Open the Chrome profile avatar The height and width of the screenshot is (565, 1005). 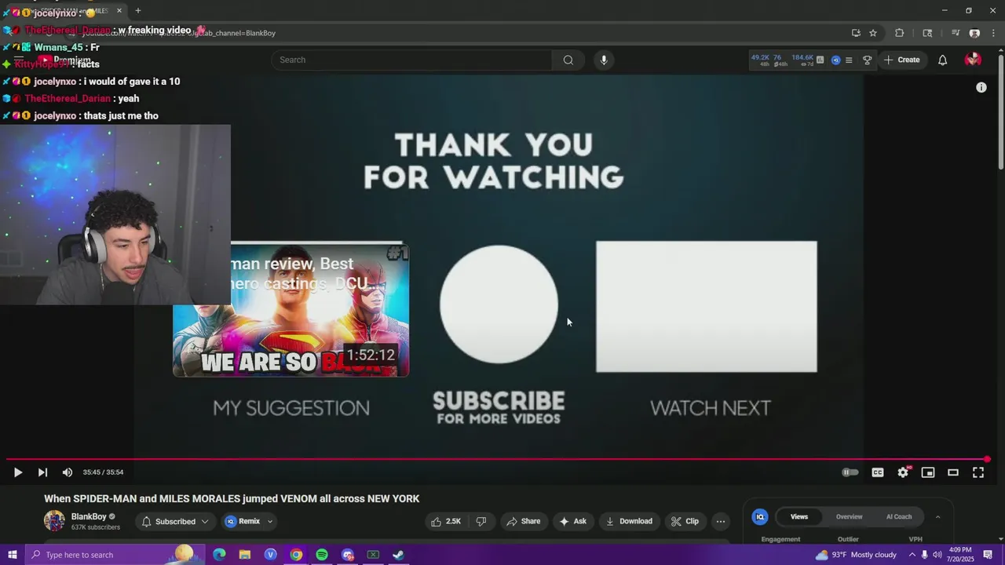[x=974, y=33]
